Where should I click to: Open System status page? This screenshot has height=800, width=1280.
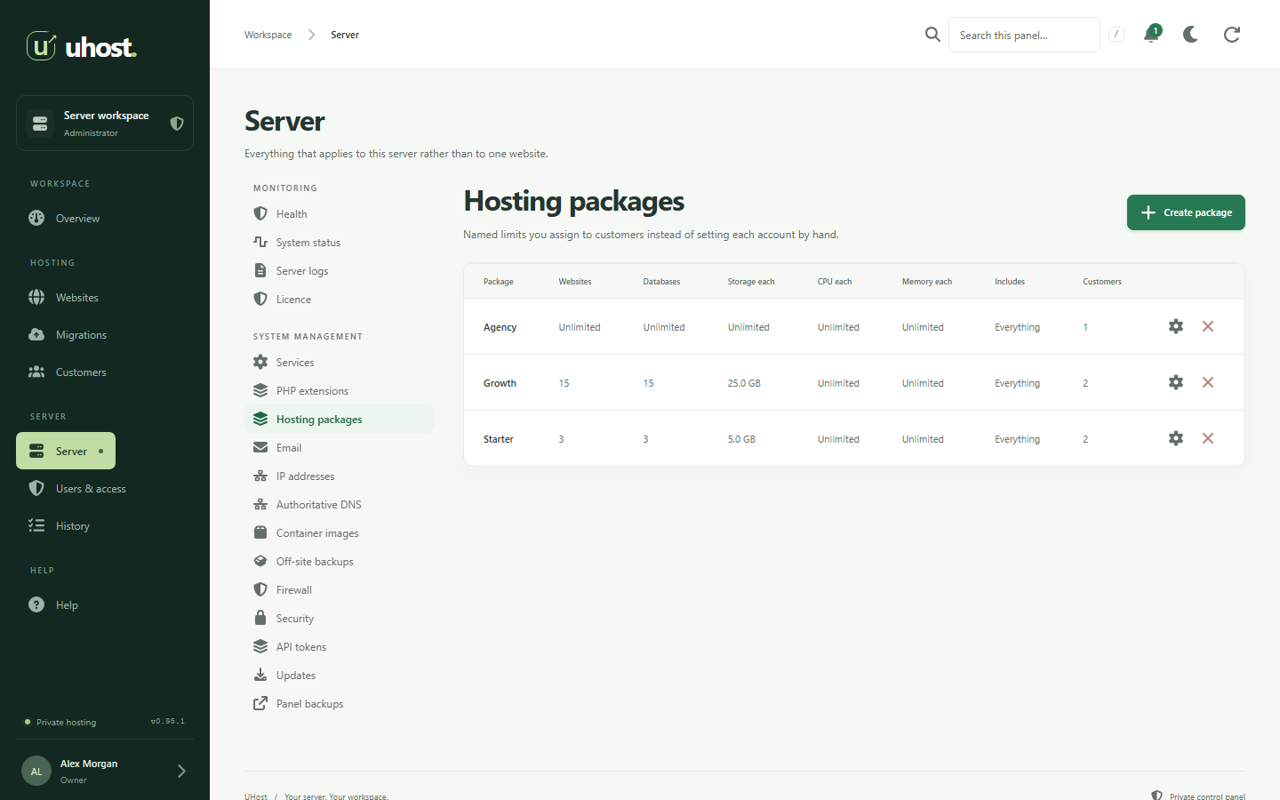click(x=340, y=243)
